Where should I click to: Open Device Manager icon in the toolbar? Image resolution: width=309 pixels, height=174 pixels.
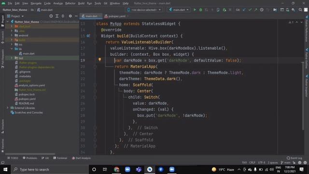[x=288, y=10]
